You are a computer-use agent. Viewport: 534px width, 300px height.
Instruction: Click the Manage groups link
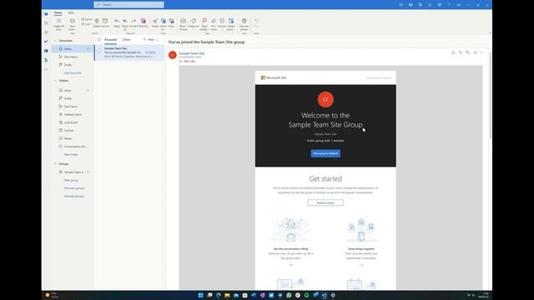point(74,197)
